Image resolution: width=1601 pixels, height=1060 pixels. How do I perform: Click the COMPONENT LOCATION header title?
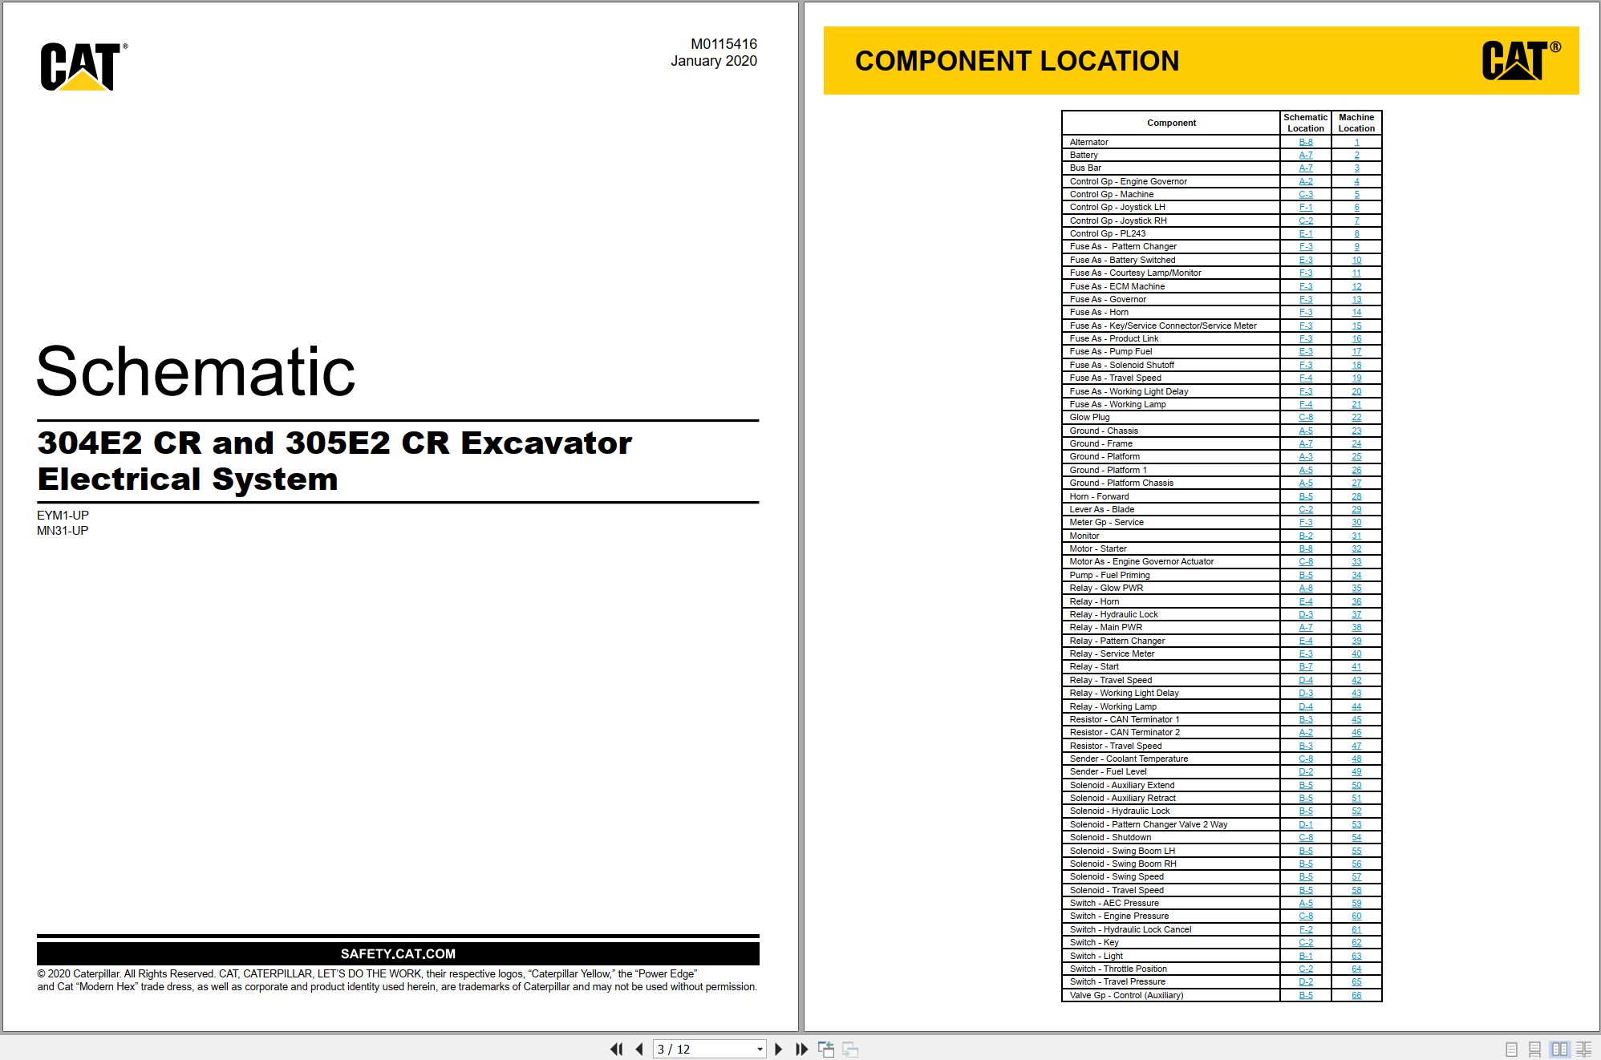(x=1017, y=61)
